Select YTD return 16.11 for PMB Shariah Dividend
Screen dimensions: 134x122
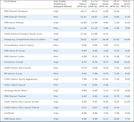(x=83, y=11)
